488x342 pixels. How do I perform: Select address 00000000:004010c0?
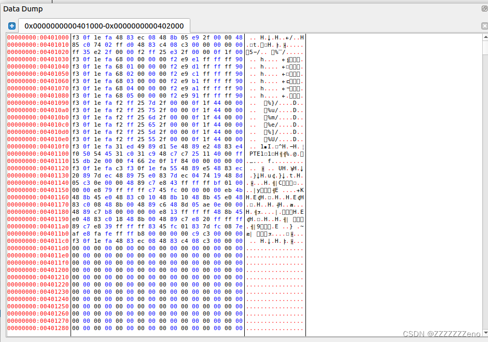[38, 125]
